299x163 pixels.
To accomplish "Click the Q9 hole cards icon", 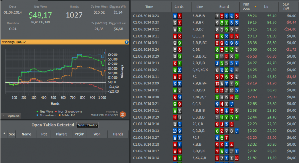I will [177, 57].
